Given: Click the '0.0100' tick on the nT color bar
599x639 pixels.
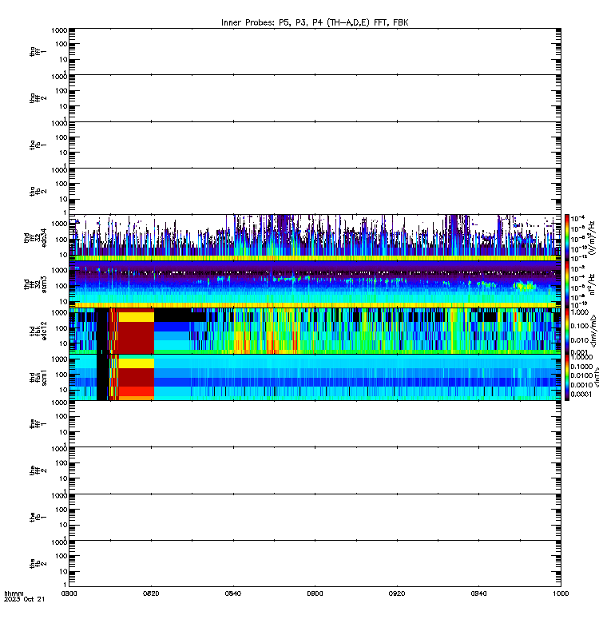Looking at the screenshot, I should tap(581, 375).
